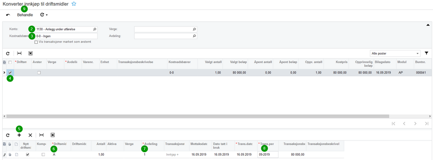
Task: Click the Kostnadsbærer column header in the upper grid
Action: click(182, 62)
